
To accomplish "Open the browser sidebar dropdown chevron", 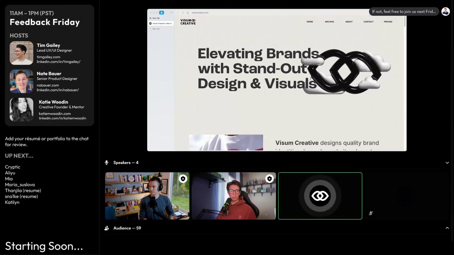I will [171, 13].
